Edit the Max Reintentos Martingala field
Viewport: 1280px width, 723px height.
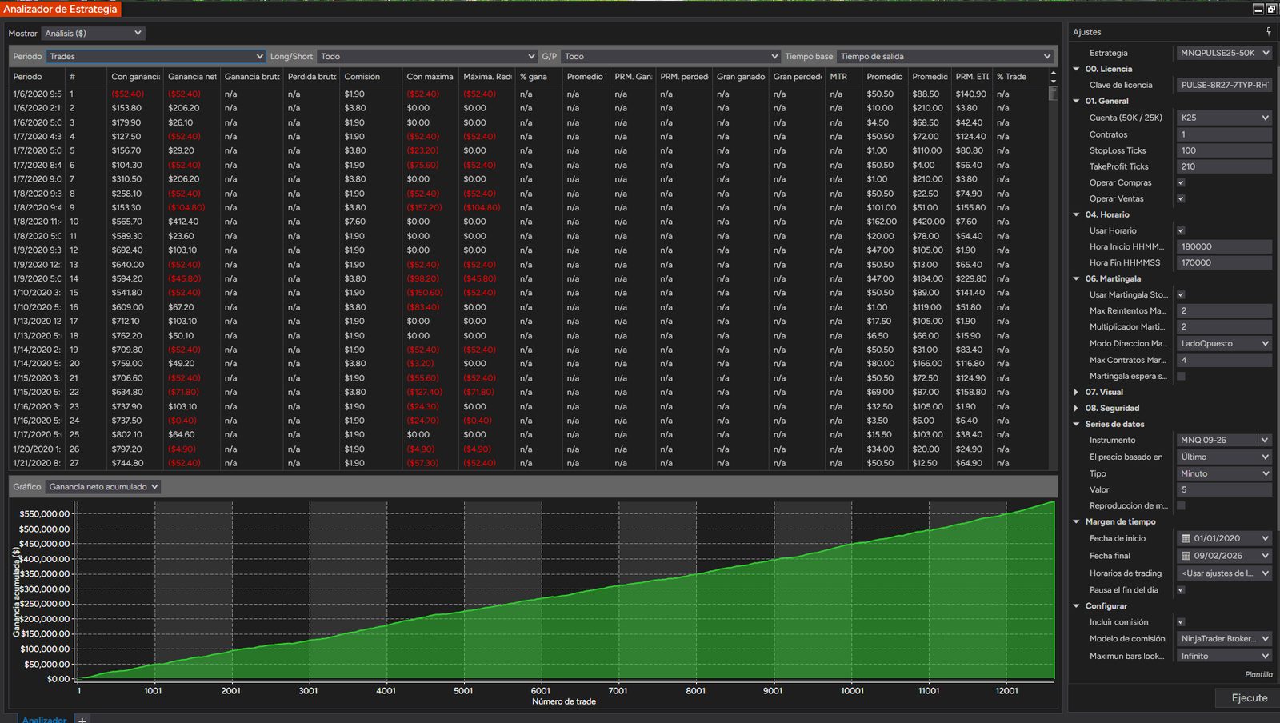pos(1224,310)
